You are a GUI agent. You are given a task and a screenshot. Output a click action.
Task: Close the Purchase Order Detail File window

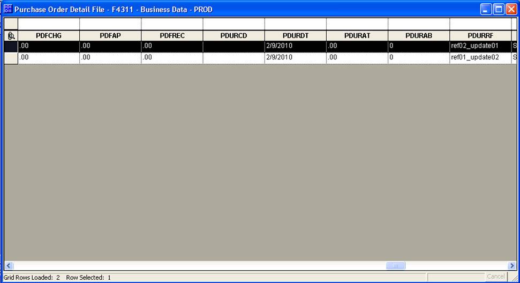511,9
